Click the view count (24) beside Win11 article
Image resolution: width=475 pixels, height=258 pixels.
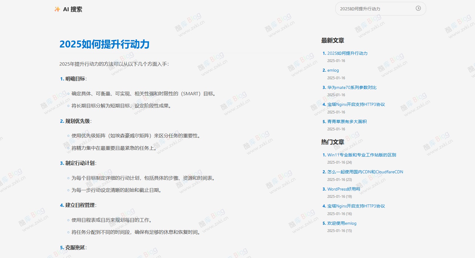point(349,162)
